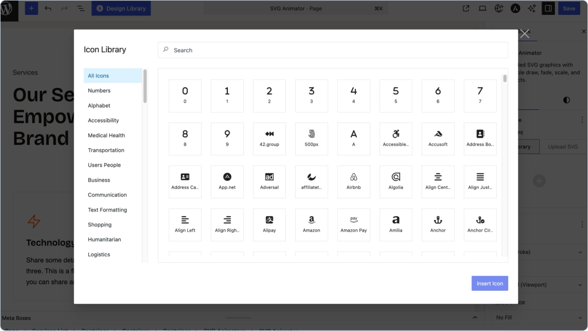This screenshot has height=331, width=588.
Task: Open the Design Library button
Action: point(121,8)
